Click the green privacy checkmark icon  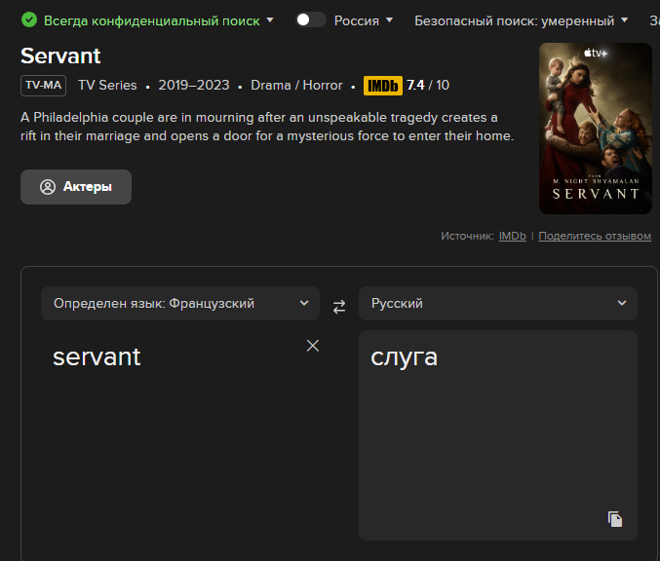click(29, 19)
